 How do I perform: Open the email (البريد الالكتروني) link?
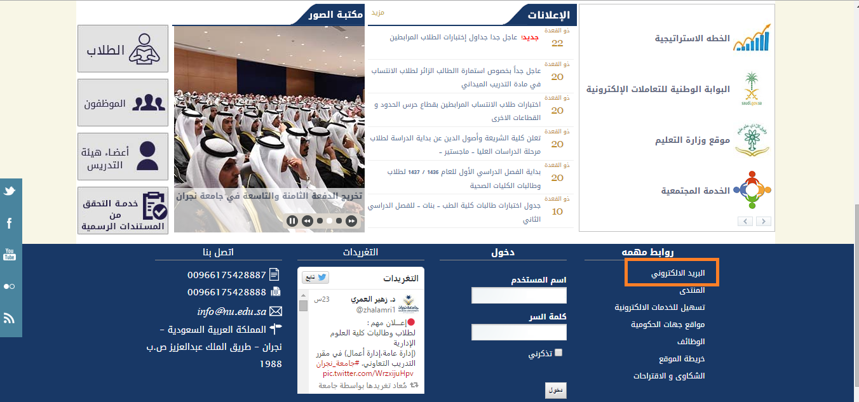(x=678, y=274)
